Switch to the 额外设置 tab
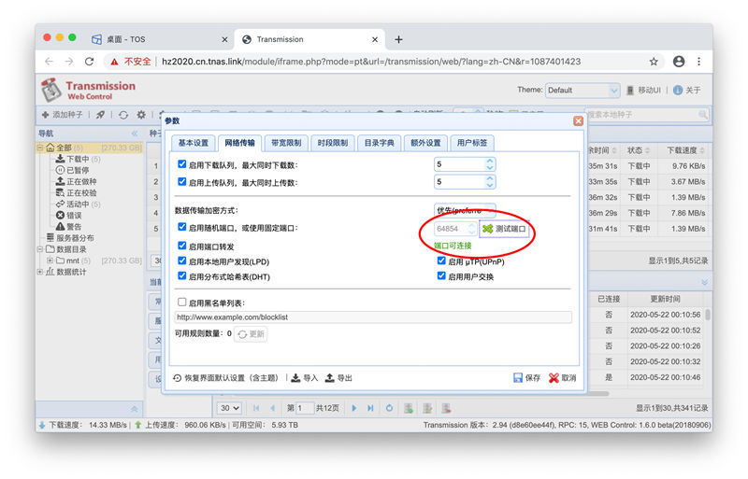This screenshot has width=748, height=479. [425, 143]
